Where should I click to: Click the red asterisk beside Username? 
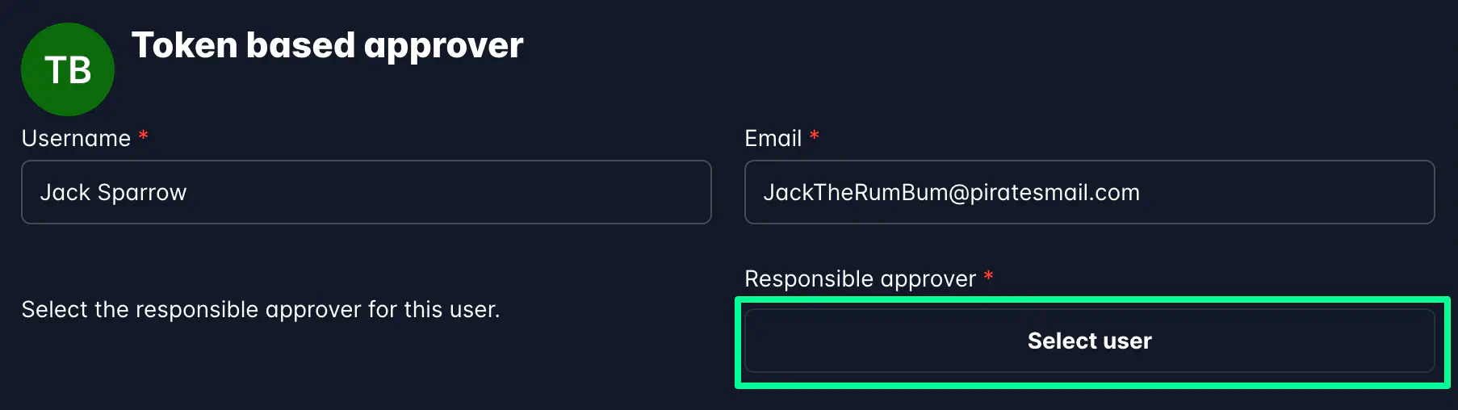click(x=143, y=136)
